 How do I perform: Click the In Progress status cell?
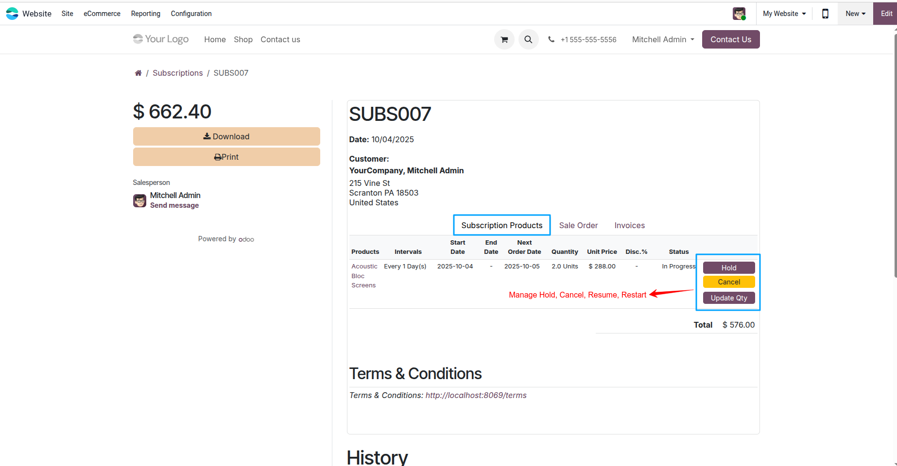point(678,266)
